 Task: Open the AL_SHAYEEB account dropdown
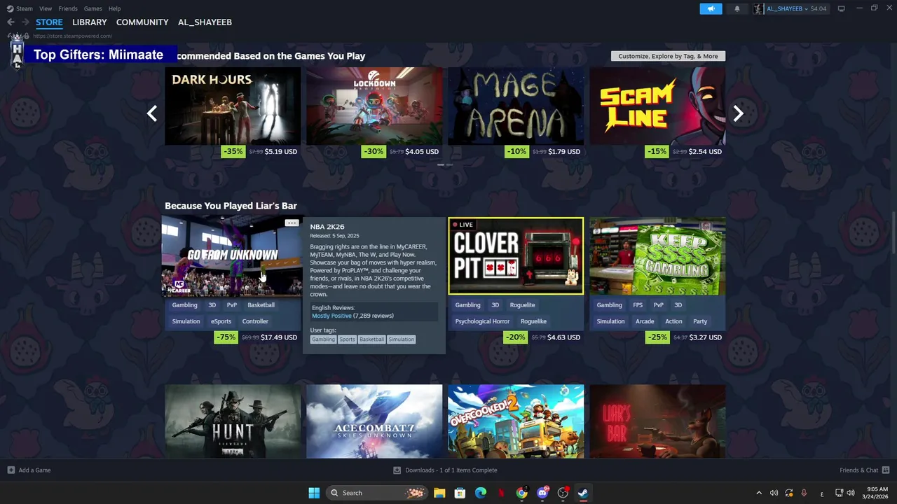(x=796, y=8)
